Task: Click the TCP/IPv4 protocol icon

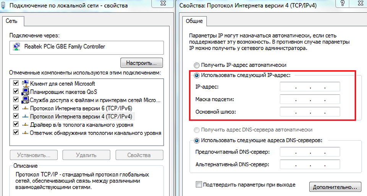Action: tap(25, 117)
